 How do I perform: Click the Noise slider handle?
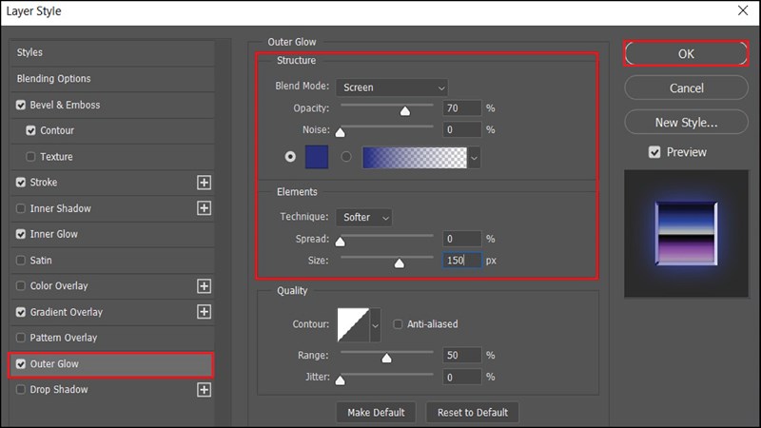tap(341, 132)
